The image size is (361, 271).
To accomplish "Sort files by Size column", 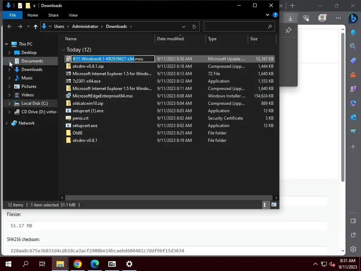I will (254, 39).
